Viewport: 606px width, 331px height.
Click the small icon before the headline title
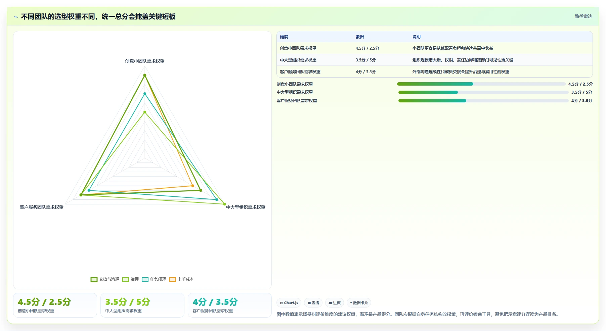point(16,17)
